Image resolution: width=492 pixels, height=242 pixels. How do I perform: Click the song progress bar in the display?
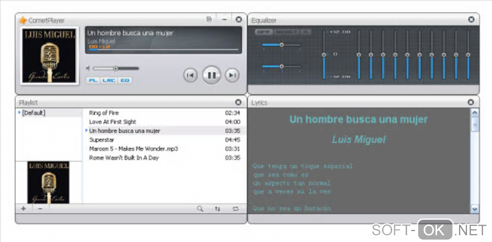click(x=164, y=50)
